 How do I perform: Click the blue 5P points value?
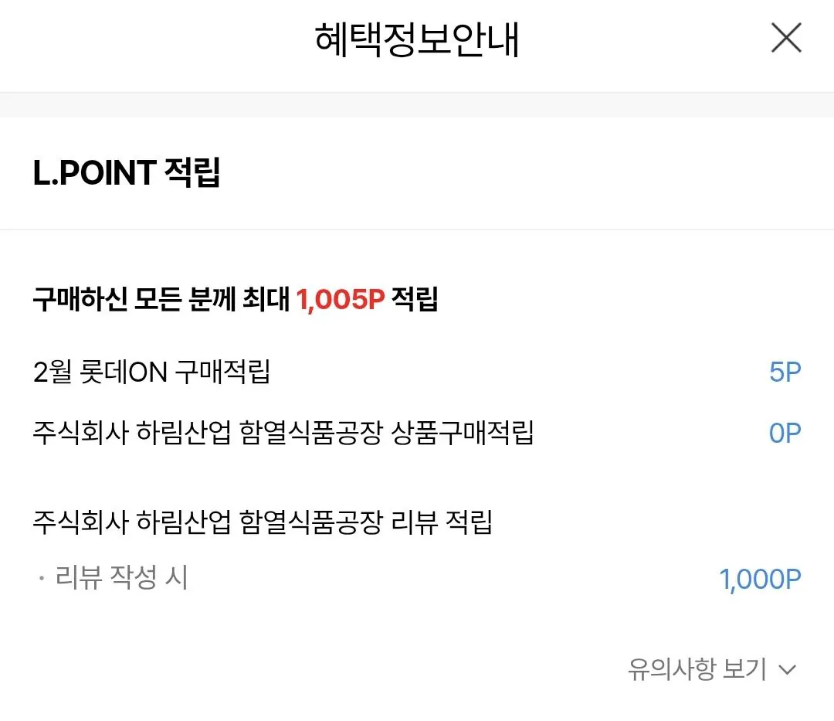pyautogui.click(x=785, y=372)
